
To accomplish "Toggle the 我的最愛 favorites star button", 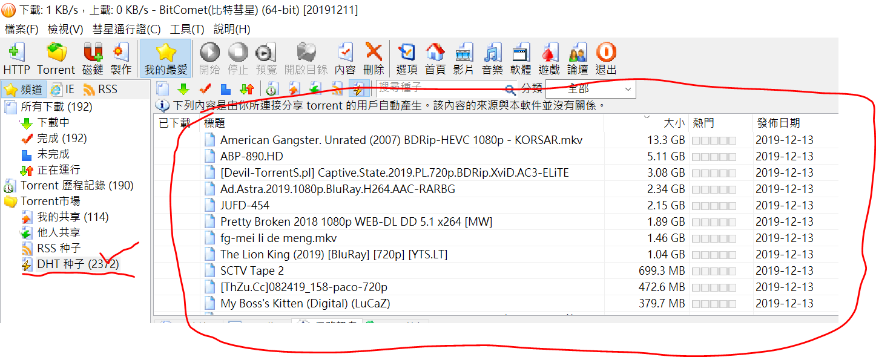I will 166,59.
